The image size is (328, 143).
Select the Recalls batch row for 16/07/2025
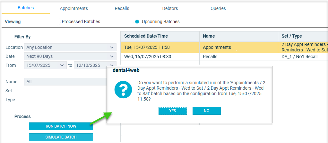224,57
